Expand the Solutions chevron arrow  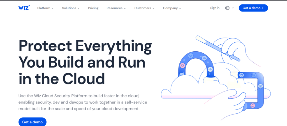point(78,8)
